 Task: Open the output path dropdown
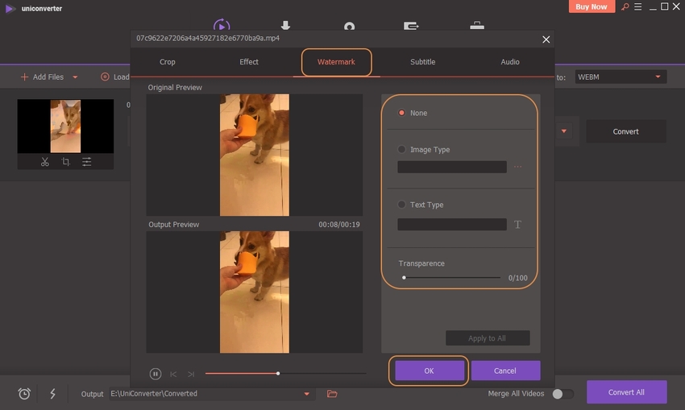(x=306, y=394)
